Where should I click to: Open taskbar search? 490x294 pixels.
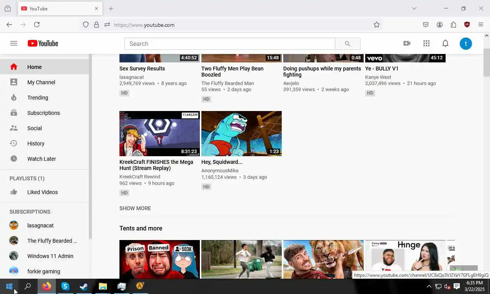[28, 286]
